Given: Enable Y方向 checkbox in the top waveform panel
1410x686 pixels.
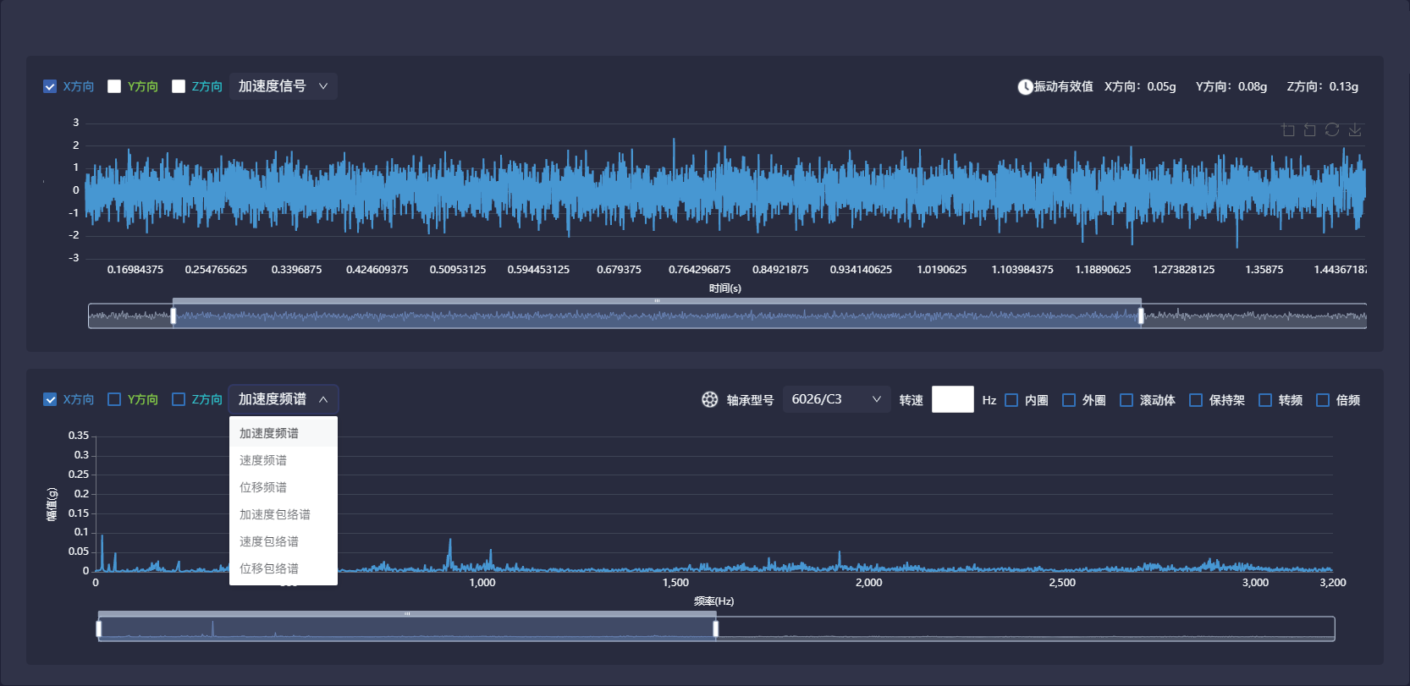Looking at the screenshot, I should (x=114, y=86).
